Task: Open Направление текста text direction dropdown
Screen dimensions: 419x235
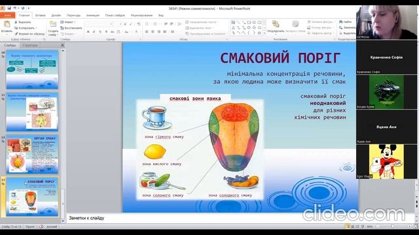Action: [x=202, y=22]
